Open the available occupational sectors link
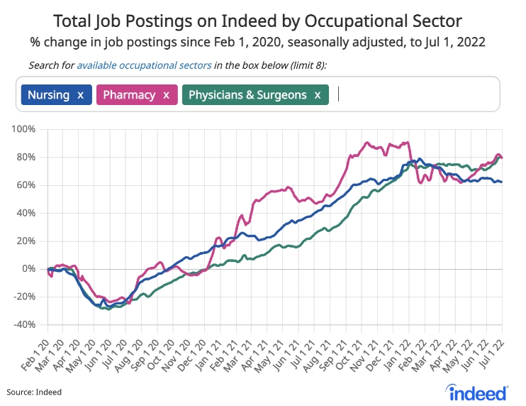Screen dimensions: 526x406 144,65
